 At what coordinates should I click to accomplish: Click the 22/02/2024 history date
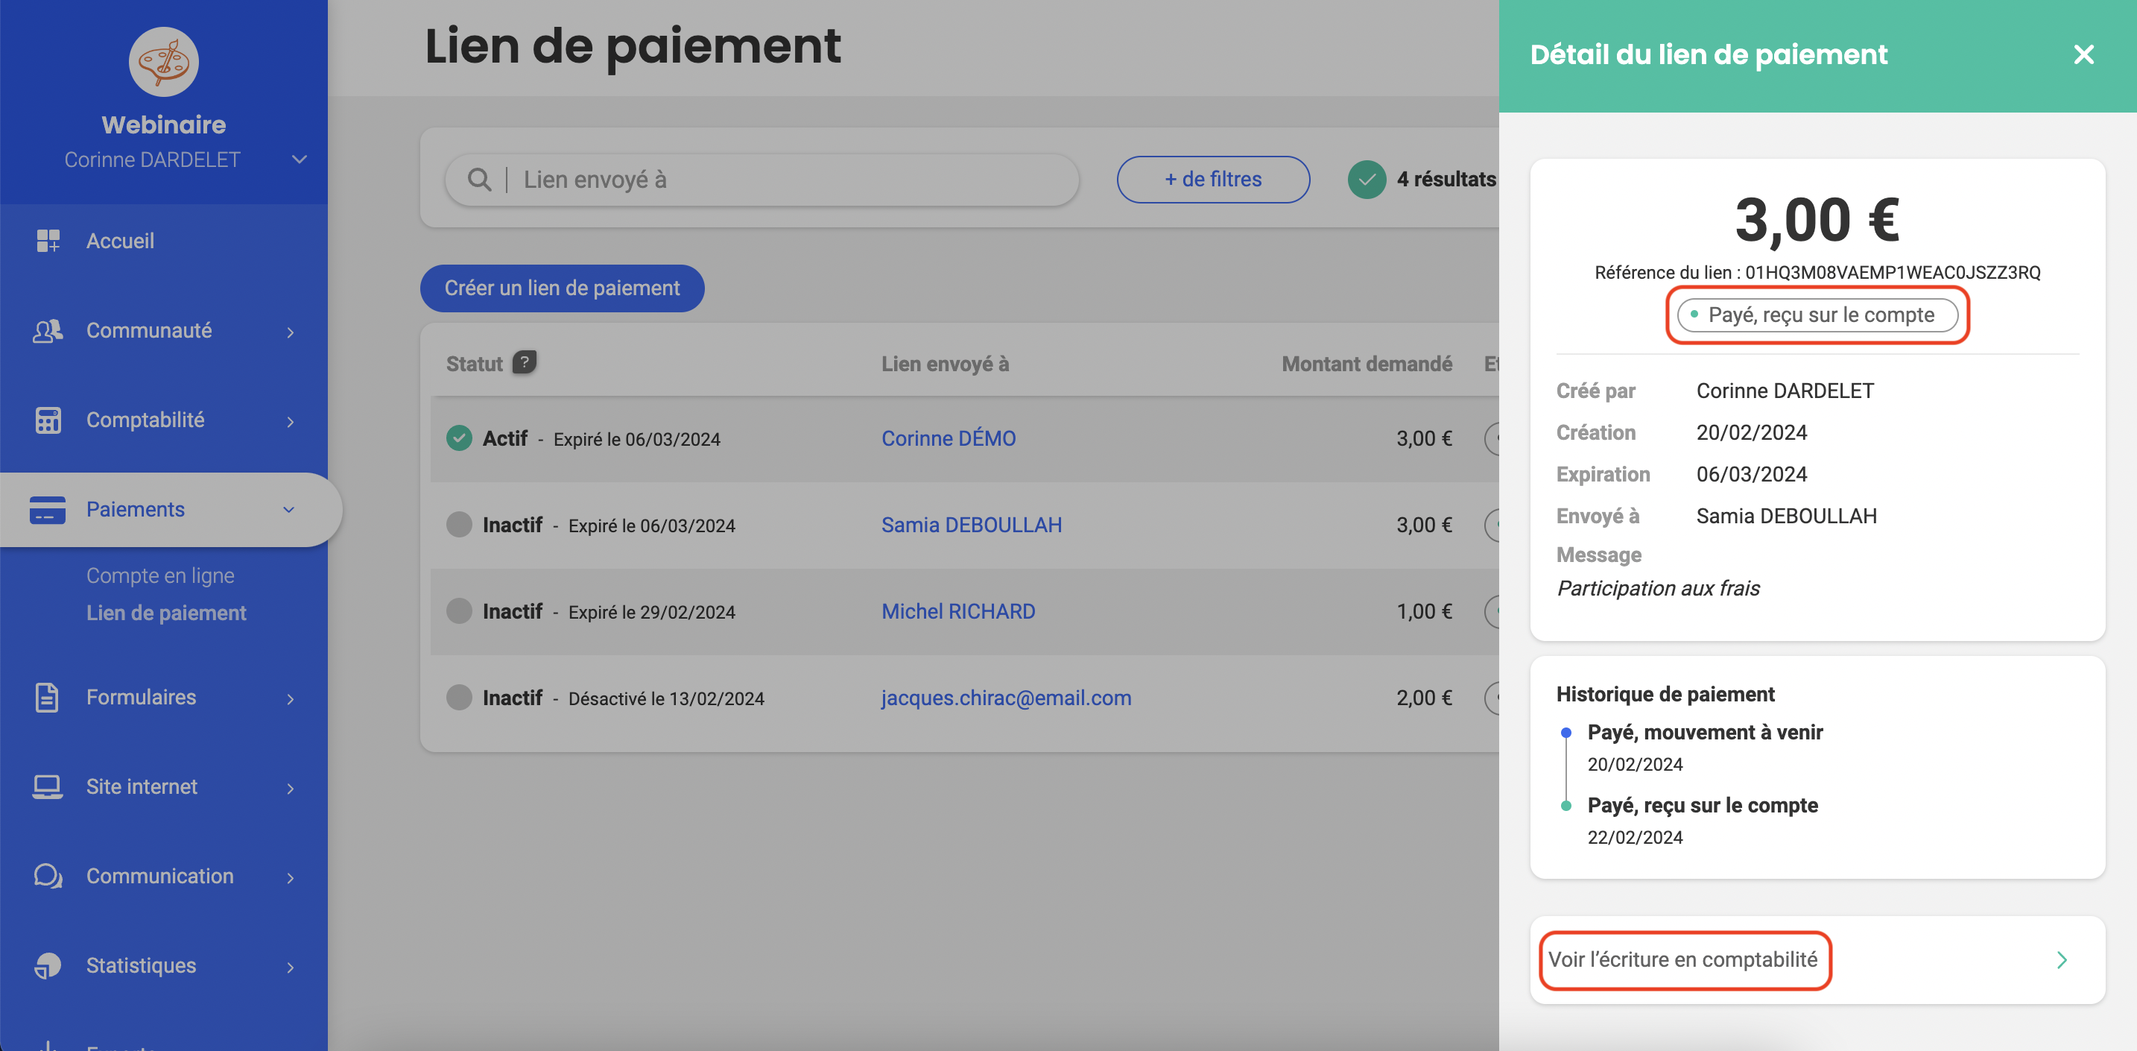[1635, 837]
